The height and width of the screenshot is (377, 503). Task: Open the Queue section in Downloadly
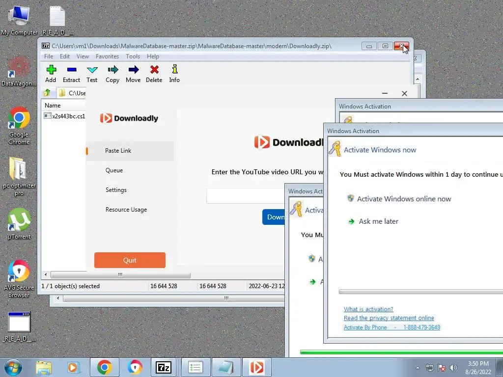pos(114,170)
